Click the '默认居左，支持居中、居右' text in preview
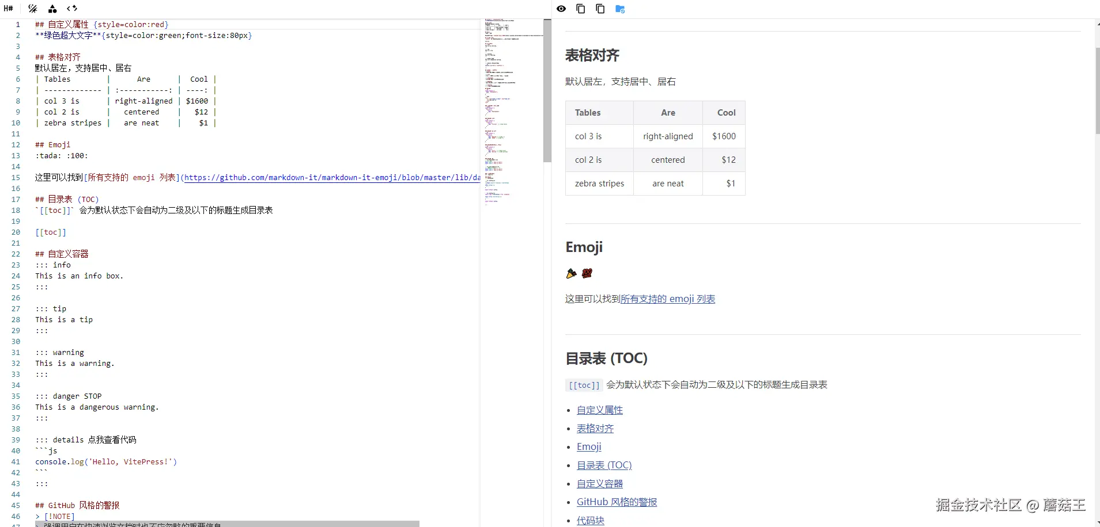 click(x=621, y=82)
